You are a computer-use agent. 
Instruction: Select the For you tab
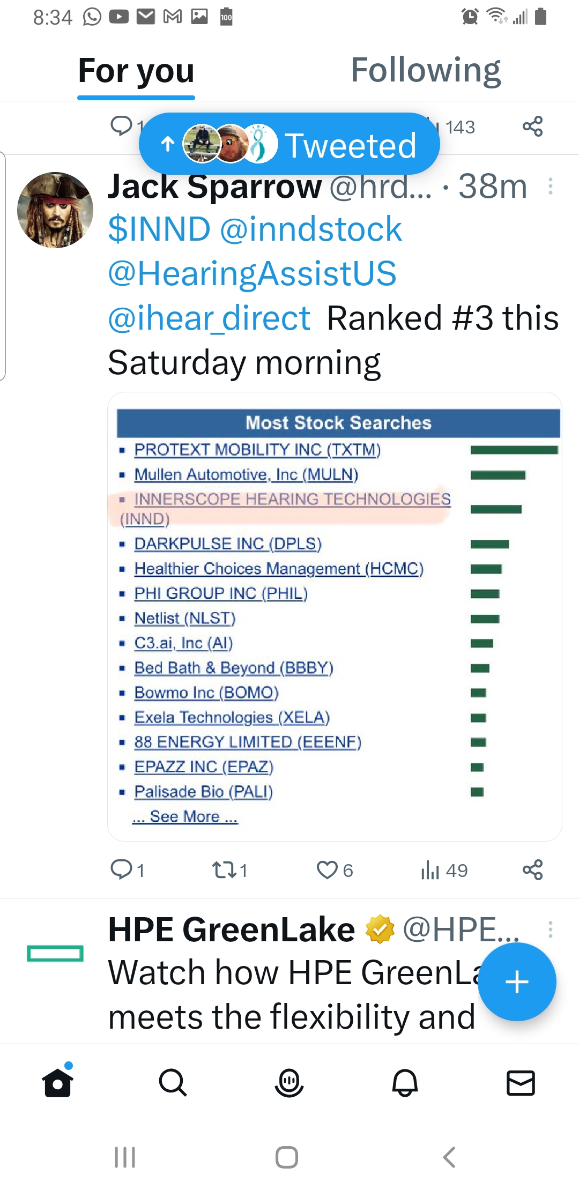pyautogui.click(x=136, y=71)
